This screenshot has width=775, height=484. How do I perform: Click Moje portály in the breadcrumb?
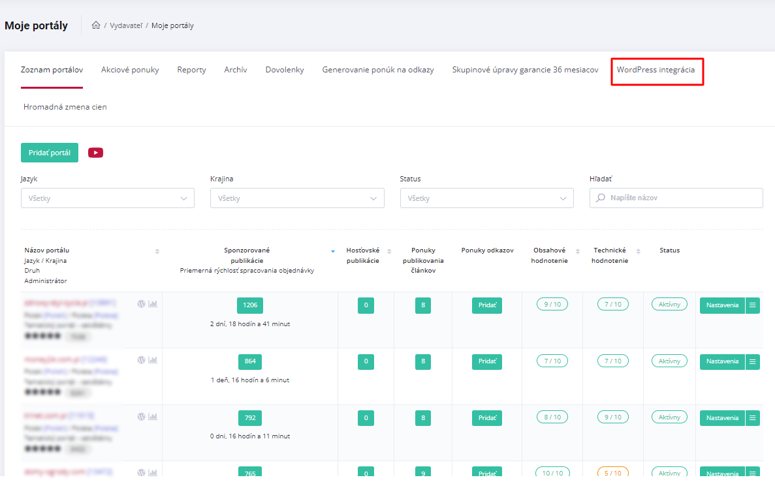172,25
